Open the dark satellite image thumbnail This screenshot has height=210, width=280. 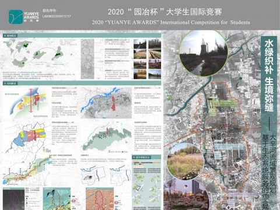point(14,199)
